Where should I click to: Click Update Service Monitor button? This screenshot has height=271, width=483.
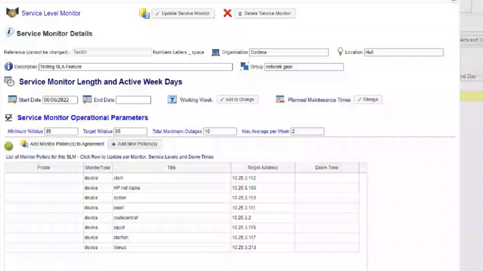tap(183, 14)
